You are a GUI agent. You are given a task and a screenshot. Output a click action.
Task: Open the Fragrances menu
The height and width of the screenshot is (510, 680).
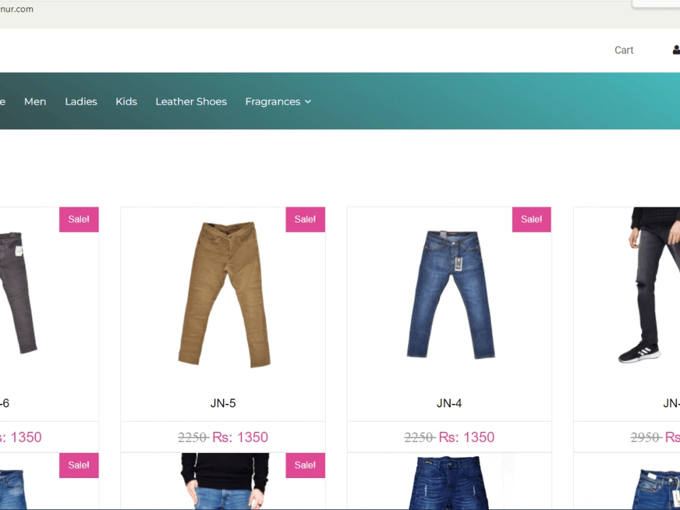pyautogui.click(x=278, y=101)
